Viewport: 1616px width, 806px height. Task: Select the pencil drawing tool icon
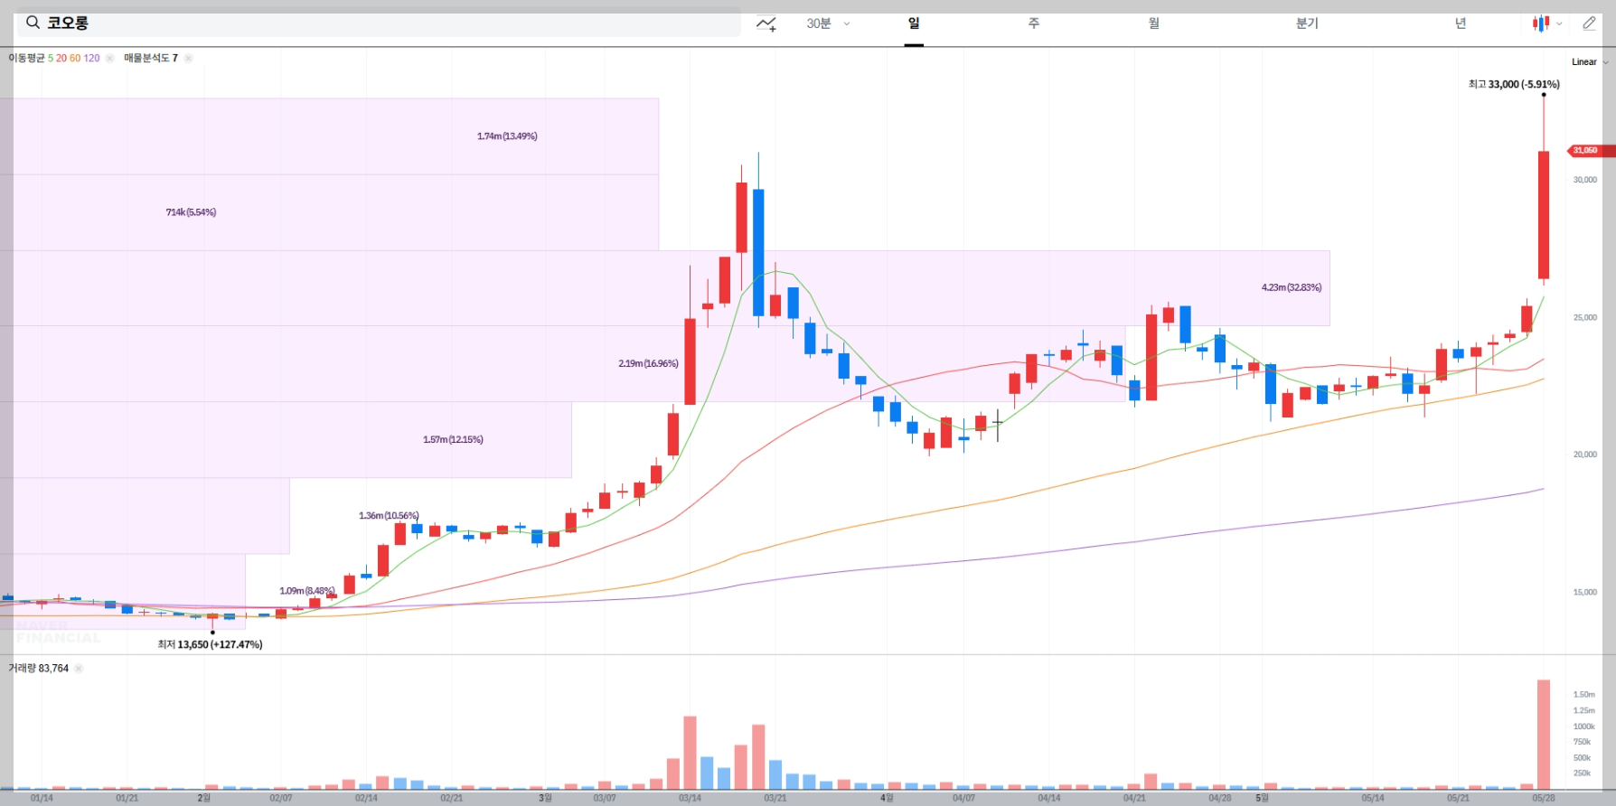pyautogui.click(x=1589, y=23)
